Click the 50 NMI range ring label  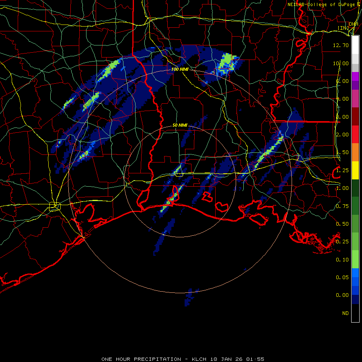180,125
